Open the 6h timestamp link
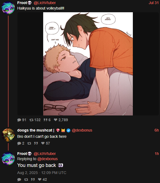The image size is (160, 183). (156, 130)
